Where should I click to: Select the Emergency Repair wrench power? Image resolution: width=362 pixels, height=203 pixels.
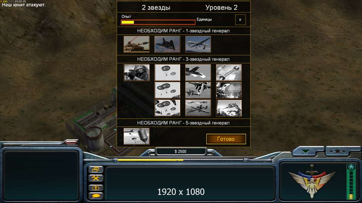pos(229,73)
